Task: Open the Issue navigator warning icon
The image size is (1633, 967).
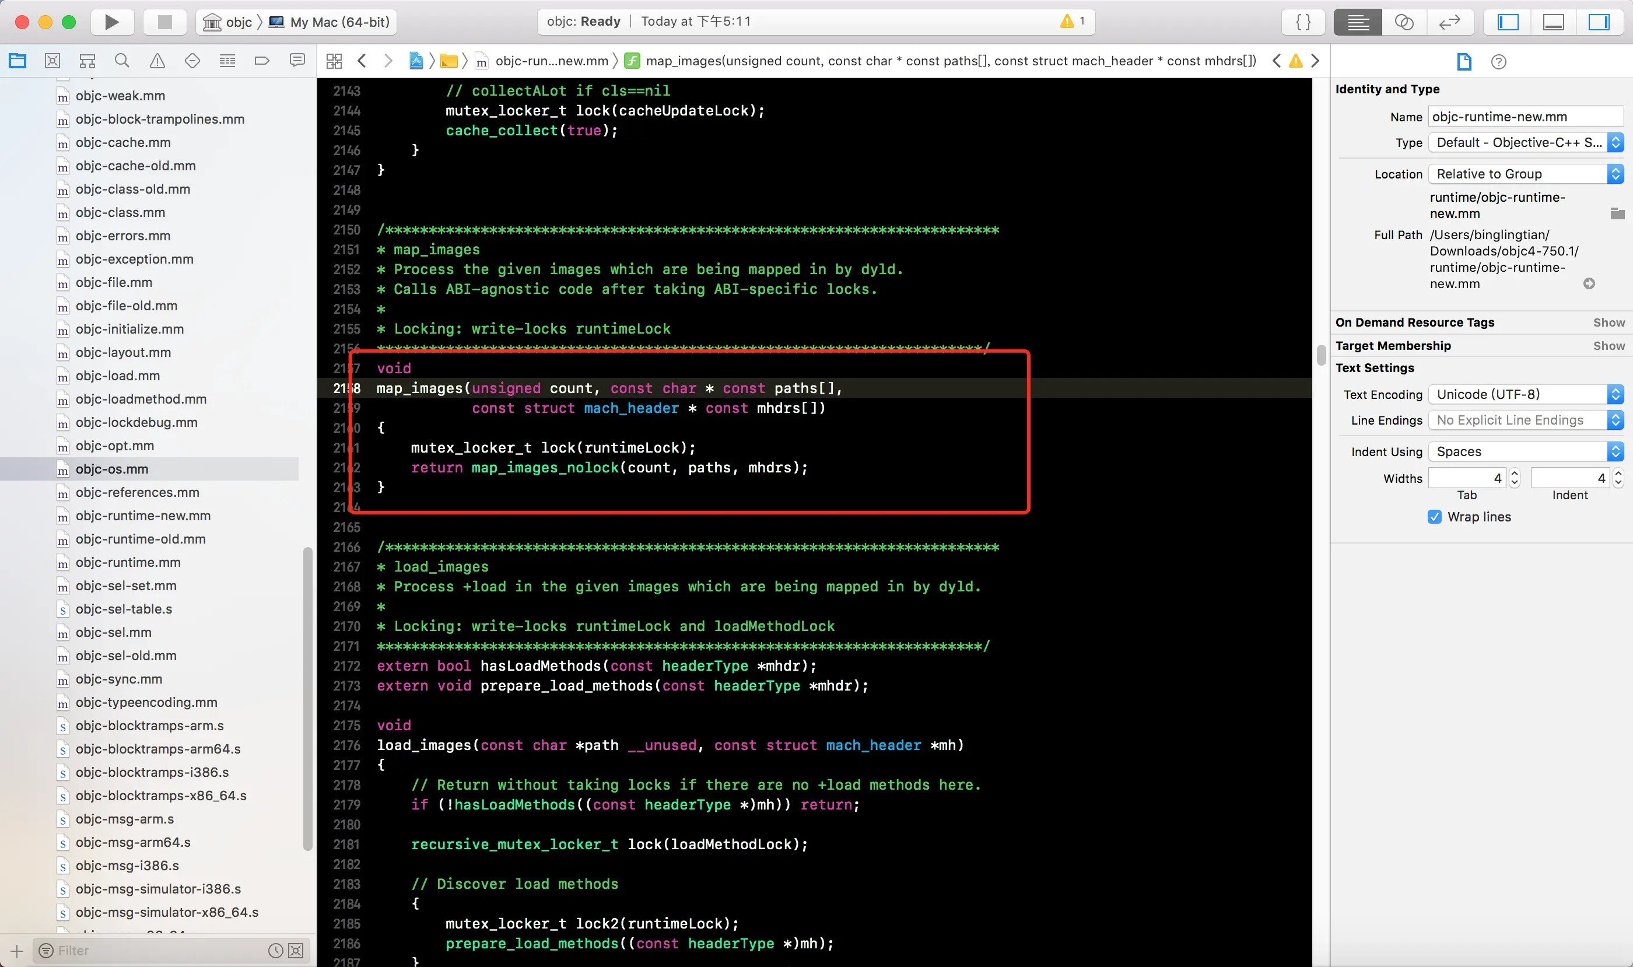Action: tap(157, 61)
